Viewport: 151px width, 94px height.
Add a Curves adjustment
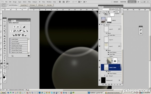21,27
